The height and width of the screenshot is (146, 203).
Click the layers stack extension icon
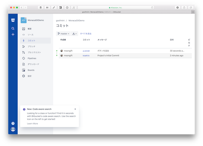[41, 7]
